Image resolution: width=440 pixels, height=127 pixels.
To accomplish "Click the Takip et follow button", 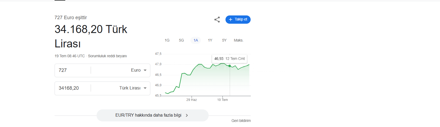I will [238, 19].
